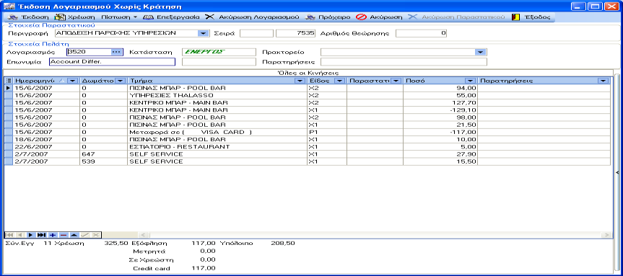Click the ellipsis lookup button next to Λογαριασμός
The image size is (623, 276).
(116, 52)
